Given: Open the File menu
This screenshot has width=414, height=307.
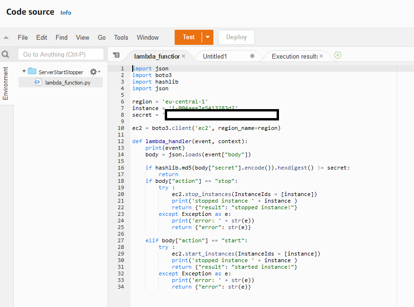Looking at the screenshot, I should click(23, 37).
